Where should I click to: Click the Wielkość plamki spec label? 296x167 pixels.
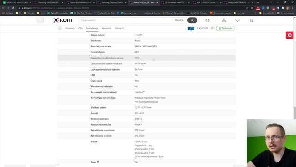point(99,107)
